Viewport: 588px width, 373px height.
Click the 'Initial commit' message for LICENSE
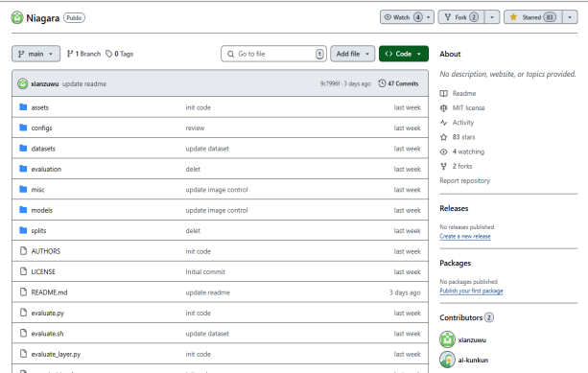click(205, 271)
